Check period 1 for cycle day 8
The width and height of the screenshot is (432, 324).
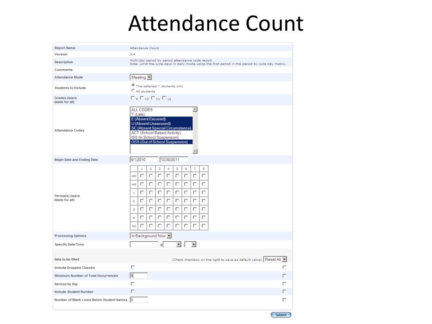tap(204, 192)
